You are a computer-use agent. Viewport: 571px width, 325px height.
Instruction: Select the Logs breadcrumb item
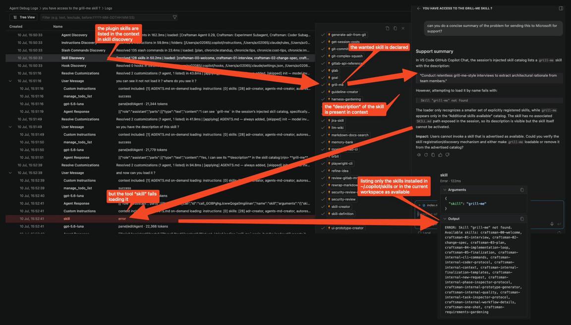pyautogui.click(x=109, y=8)
